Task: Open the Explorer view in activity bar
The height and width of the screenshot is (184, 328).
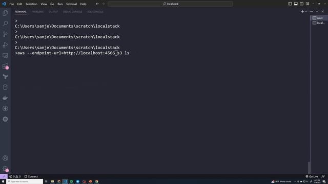Action: click(x=5, y=13)
